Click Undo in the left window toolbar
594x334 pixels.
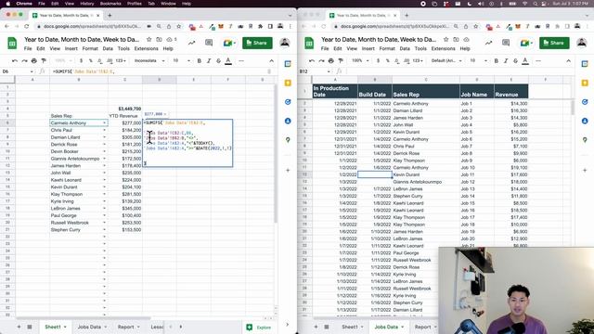(x=15, y=60)
